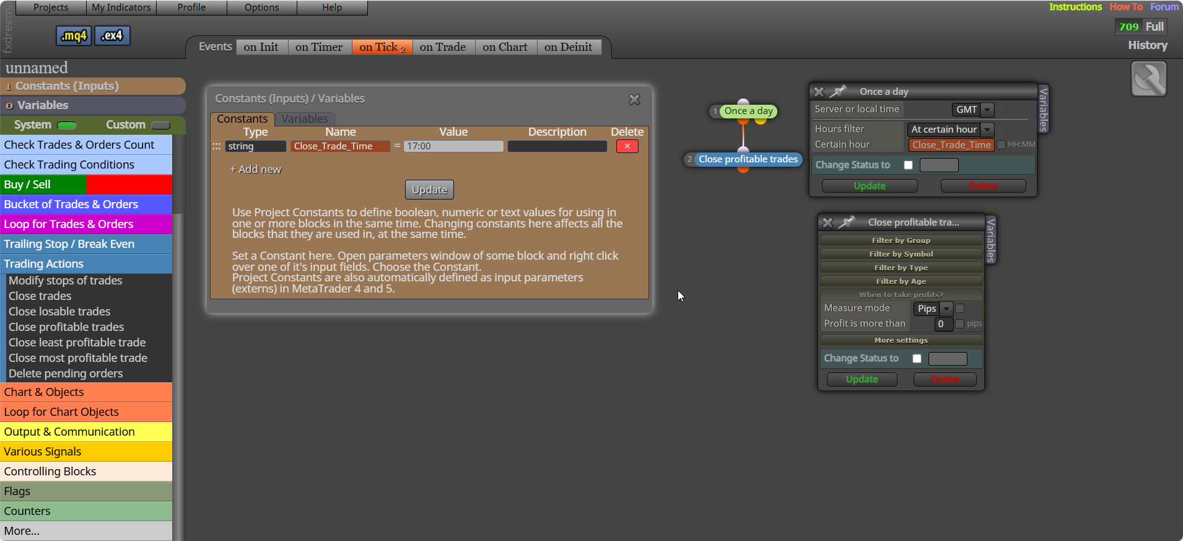Open the Pips measure mode dropdown
Viewport: 1183px width, 541px height.
click(x=933, y=309)
